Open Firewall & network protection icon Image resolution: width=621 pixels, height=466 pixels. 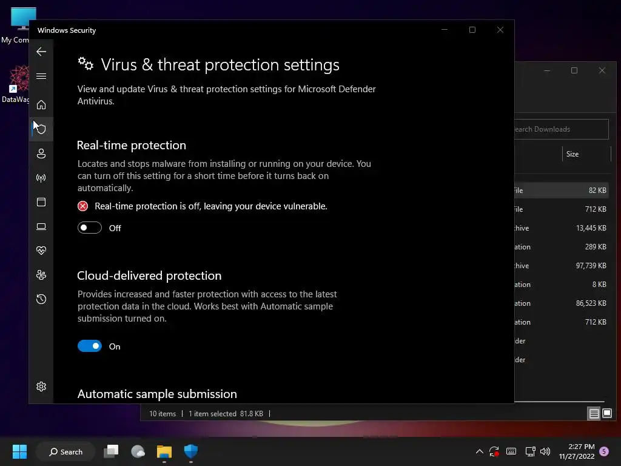(x=41, y=178)
